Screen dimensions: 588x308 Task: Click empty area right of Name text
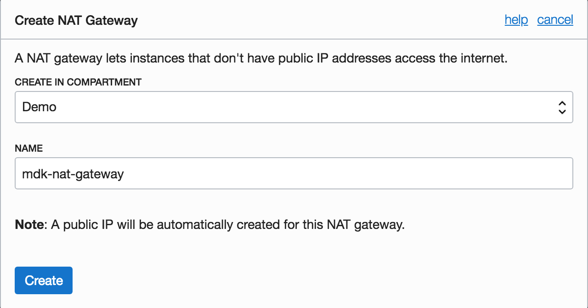(345, 174)
